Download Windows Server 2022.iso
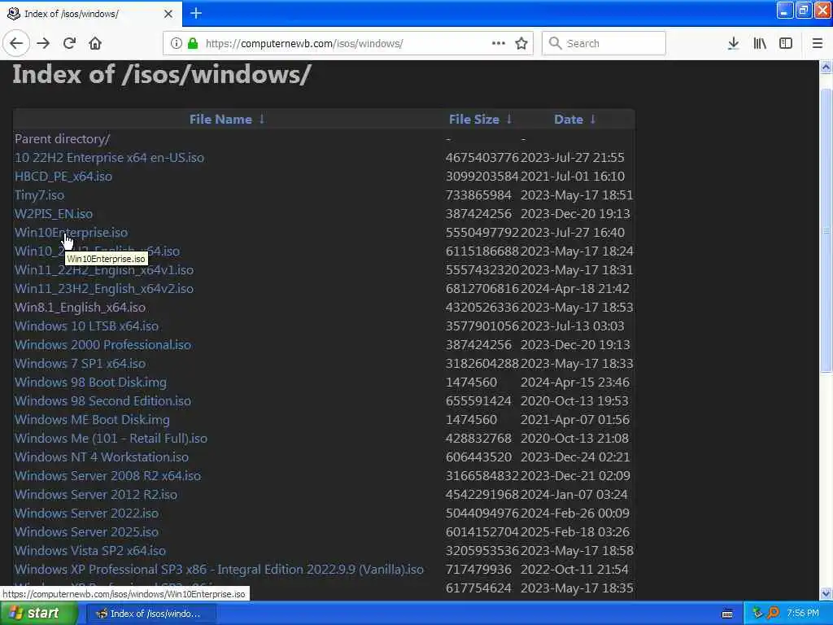Screen dimensions: 833x625 pyautogui.click(x=86, y=513)
